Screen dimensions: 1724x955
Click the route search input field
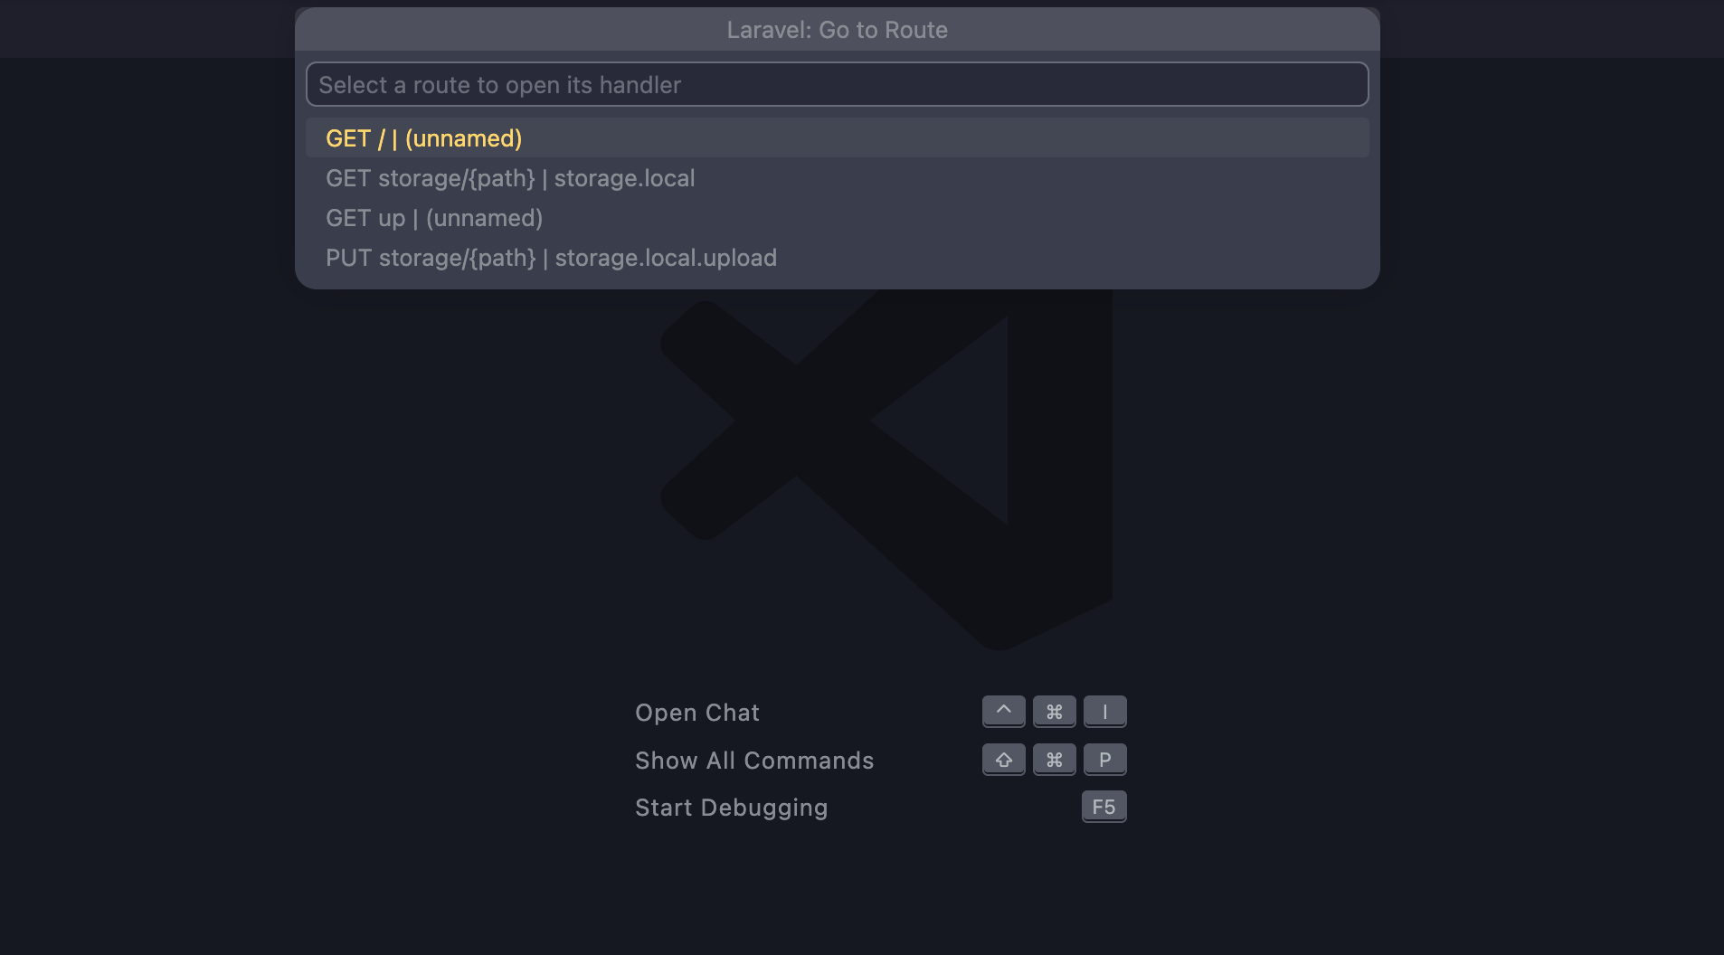click(837, 84)
